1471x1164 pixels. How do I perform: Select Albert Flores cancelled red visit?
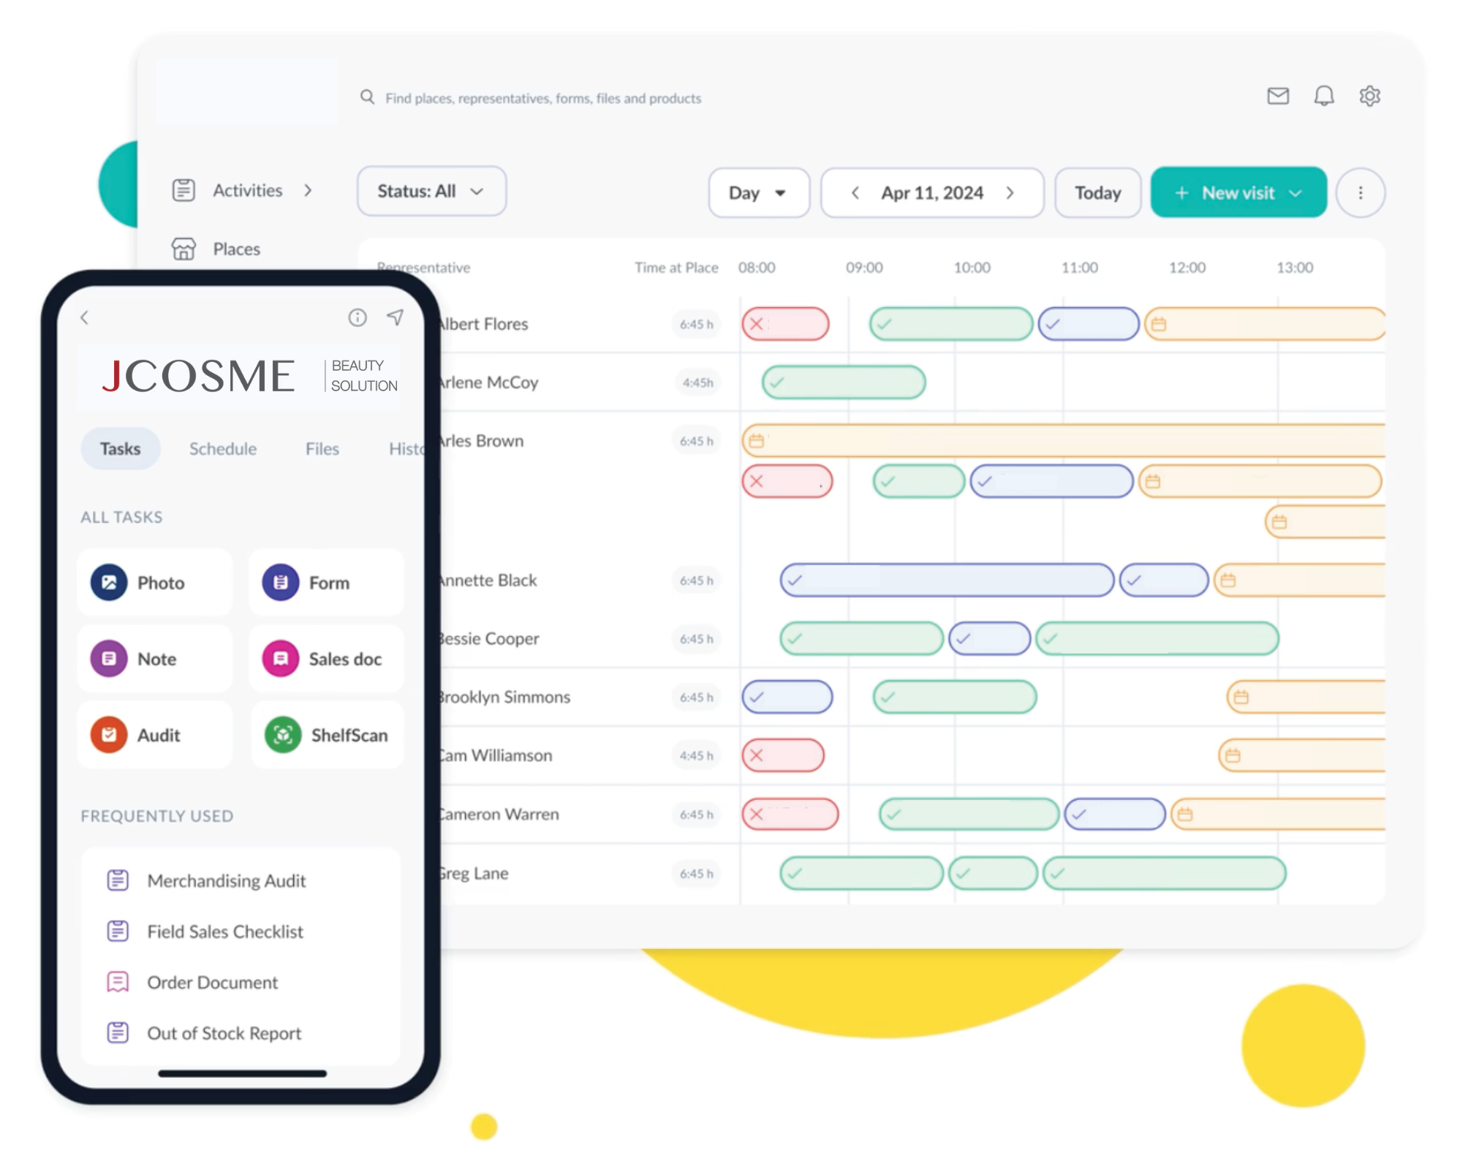click(785, 324)
